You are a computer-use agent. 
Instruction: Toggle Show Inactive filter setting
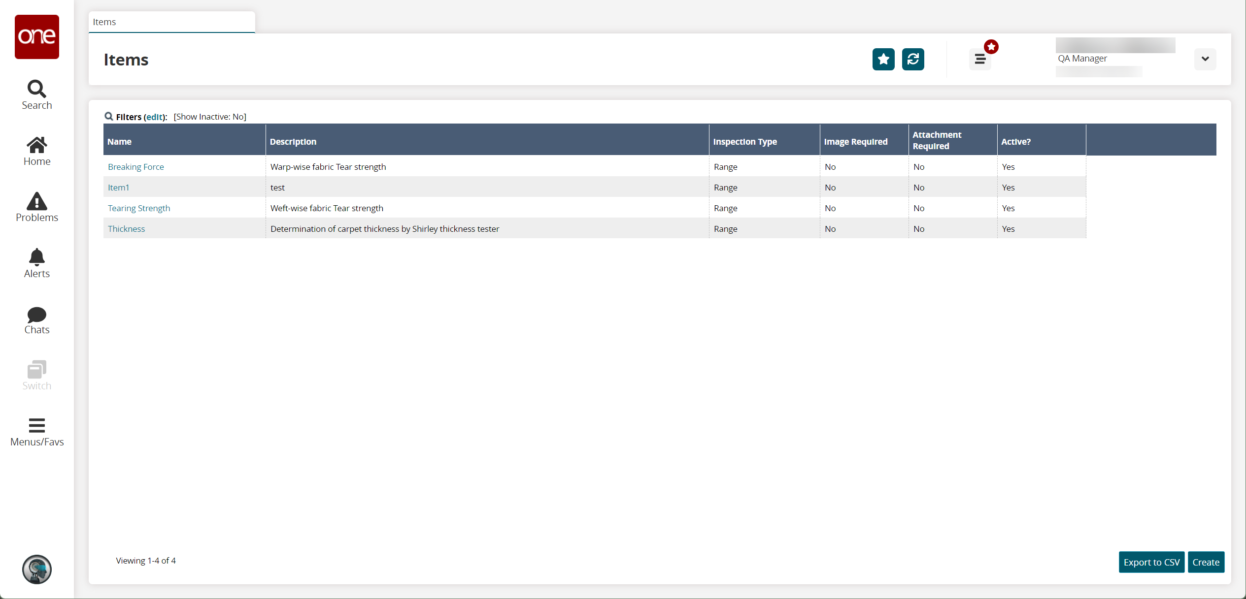210,116
